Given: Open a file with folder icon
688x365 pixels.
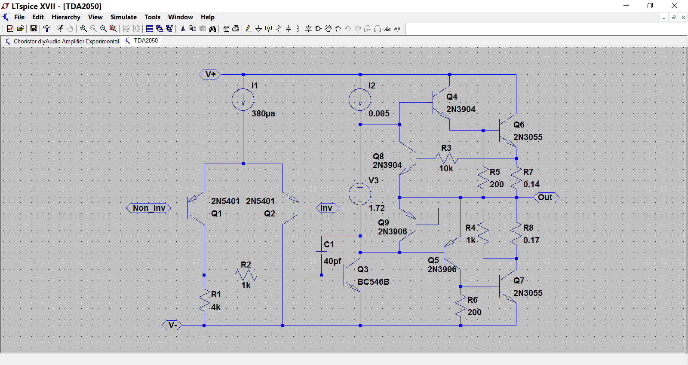Looking at the screenshot, I should click(x=20, y=29).
